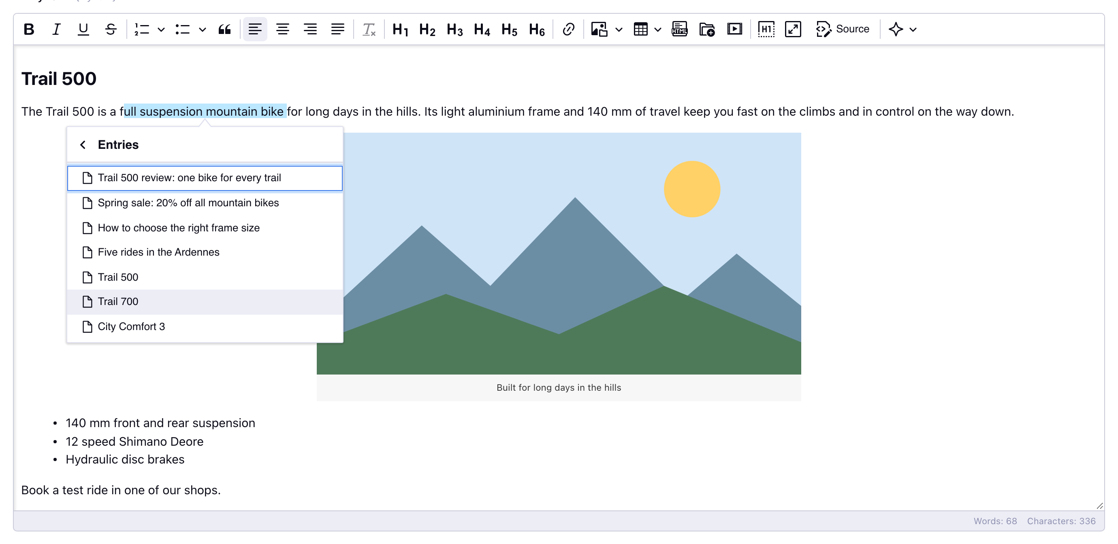
Task: Align text to the right
Action: pos(310,30)
